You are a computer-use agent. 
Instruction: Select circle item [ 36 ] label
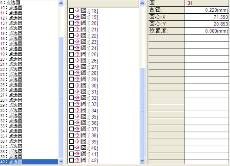(x=93, y=123)
